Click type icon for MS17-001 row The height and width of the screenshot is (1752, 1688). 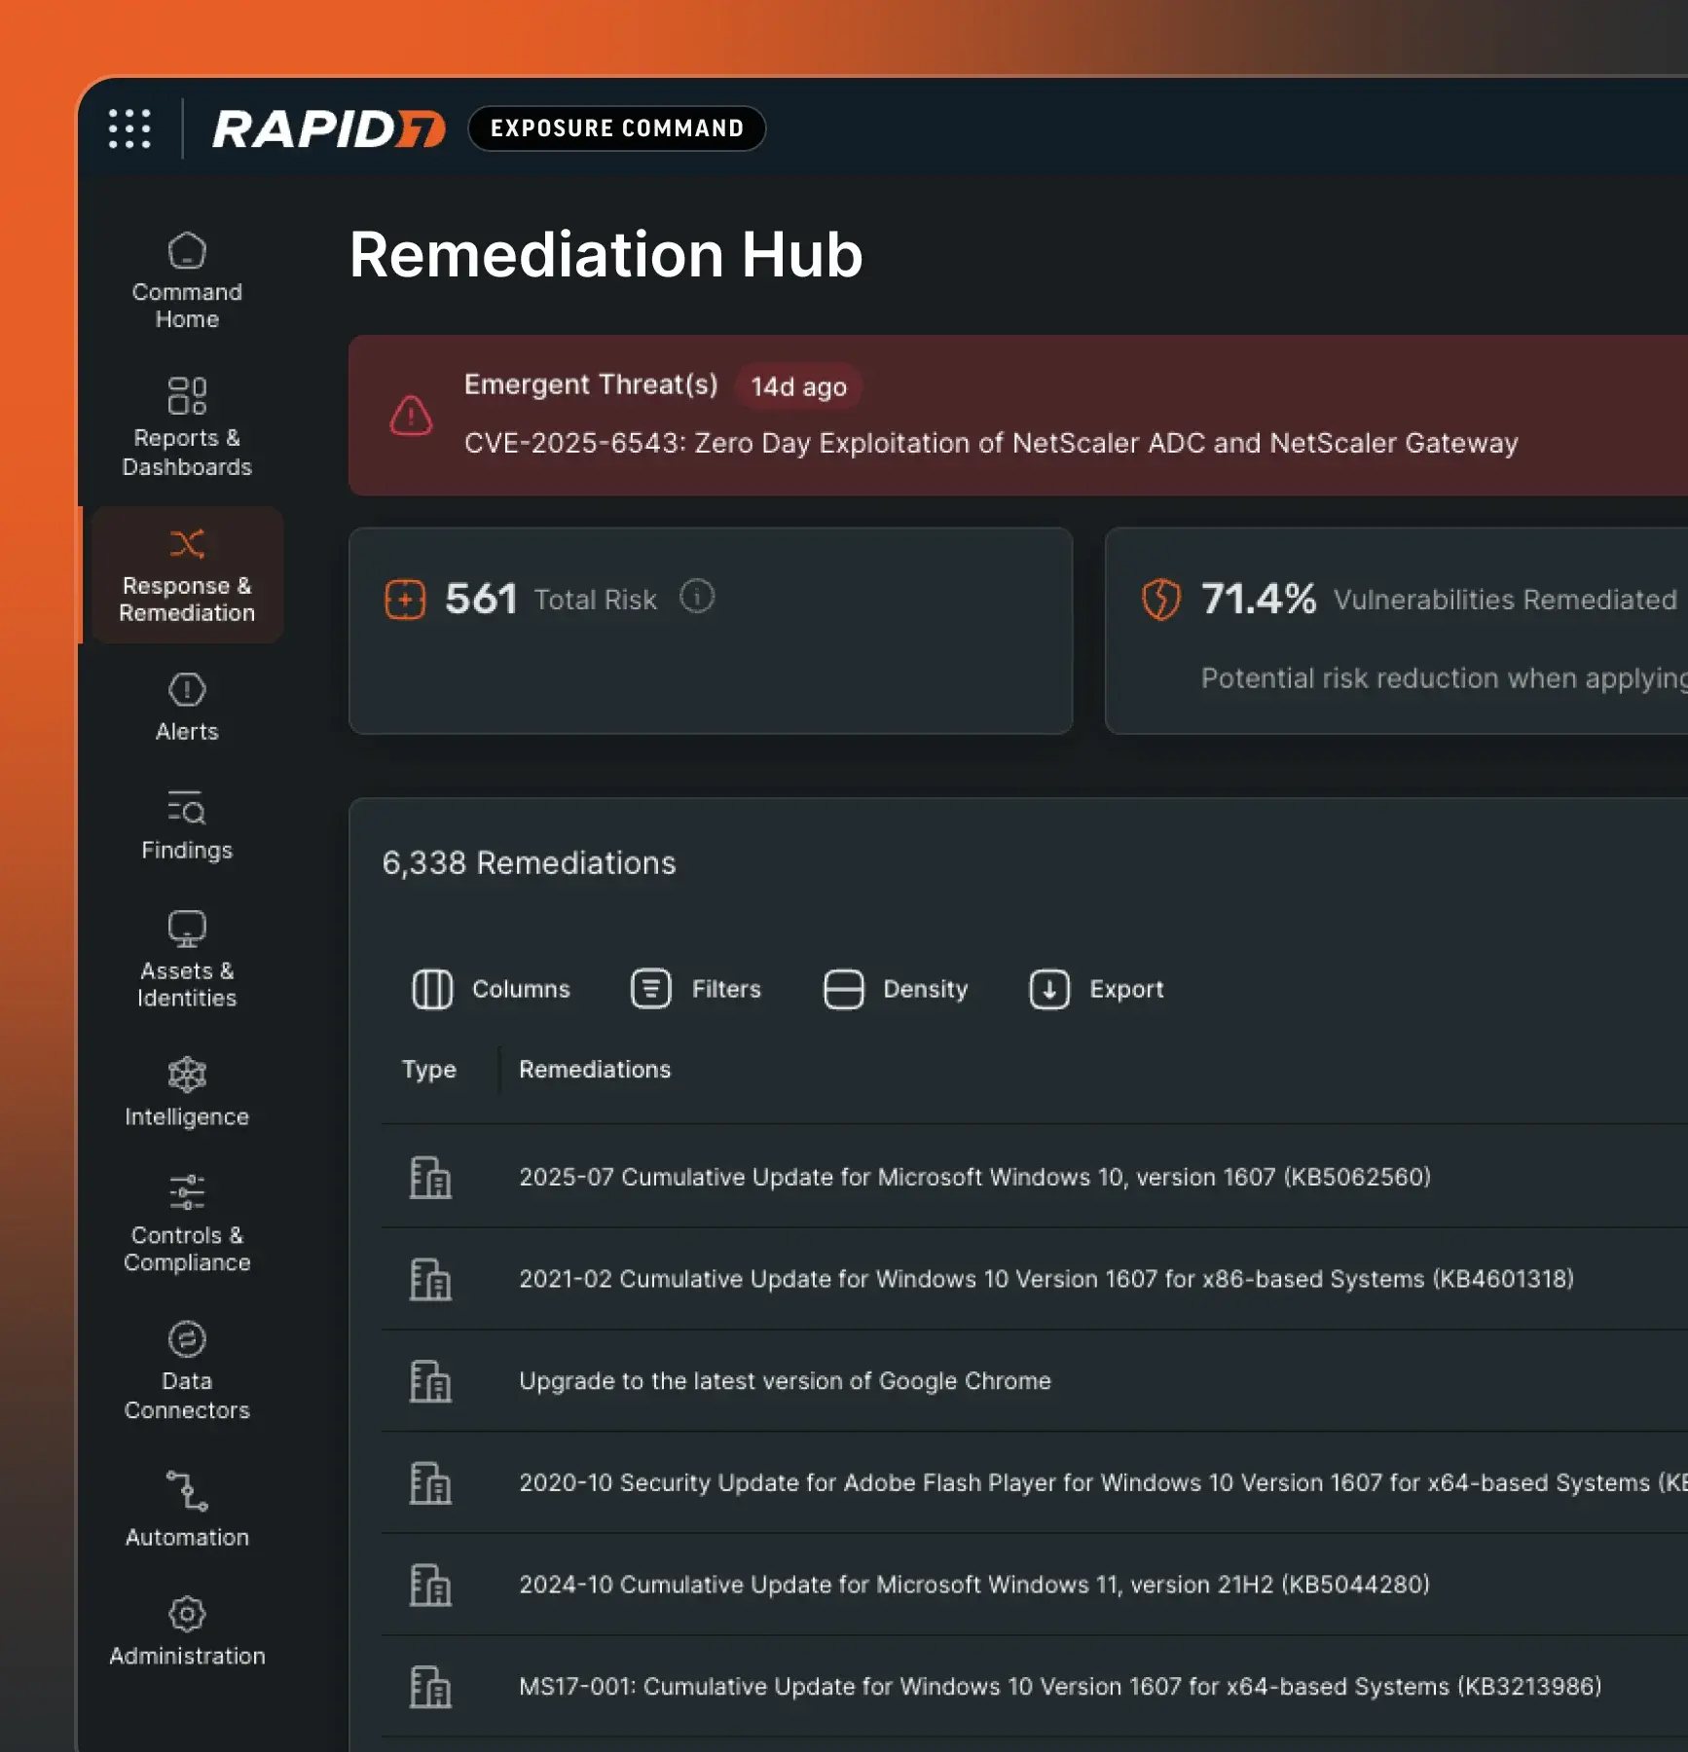tap(430, 1687)
